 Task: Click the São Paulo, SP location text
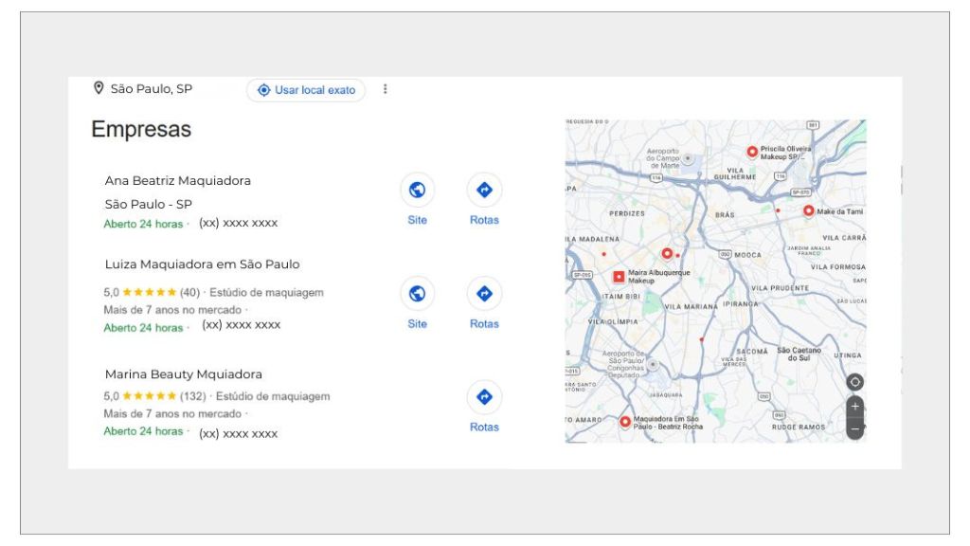[151, 88]
